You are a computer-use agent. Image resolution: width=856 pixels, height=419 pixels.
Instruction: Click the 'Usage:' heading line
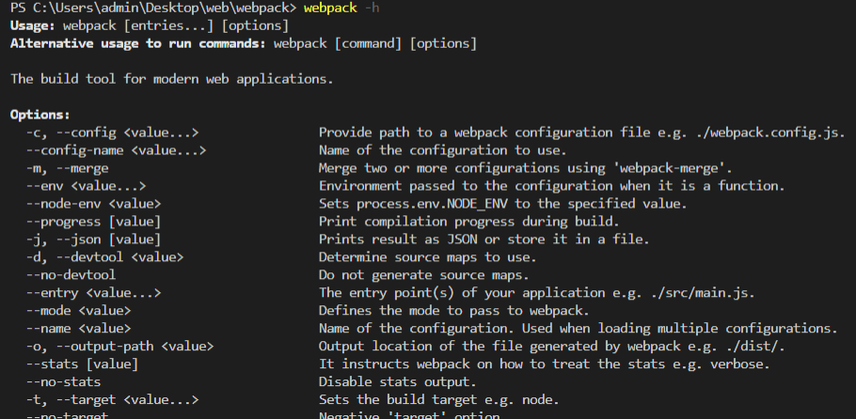tap(32, 26)
